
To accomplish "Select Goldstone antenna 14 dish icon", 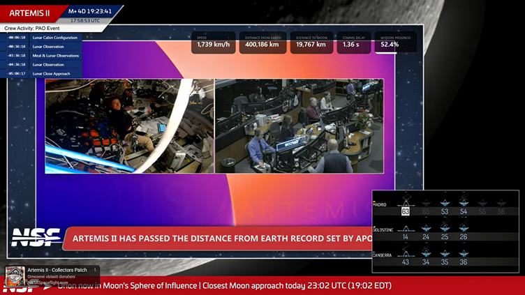I will (406, 228).
